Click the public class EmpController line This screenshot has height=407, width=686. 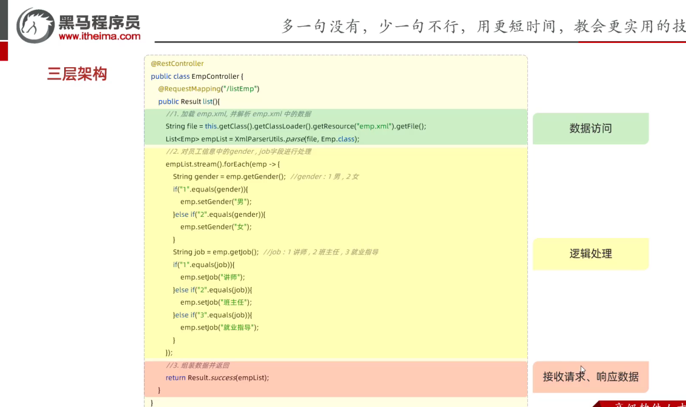[x=197, y=76]
